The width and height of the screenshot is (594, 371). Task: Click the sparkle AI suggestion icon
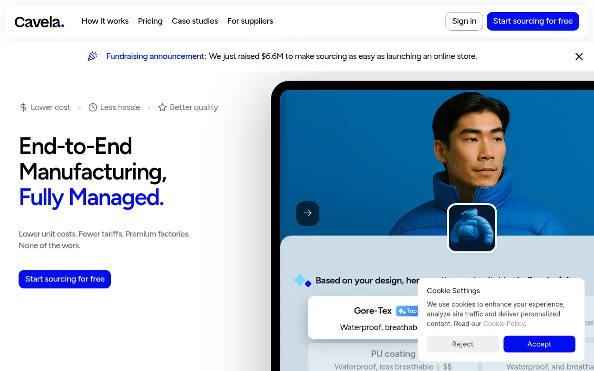302,281
